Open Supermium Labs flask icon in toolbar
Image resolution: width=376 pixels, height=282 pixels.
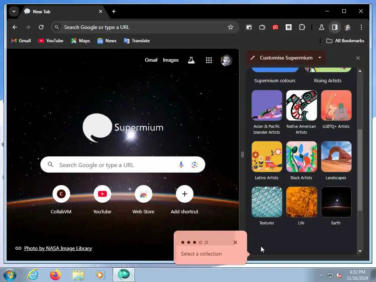321,27
